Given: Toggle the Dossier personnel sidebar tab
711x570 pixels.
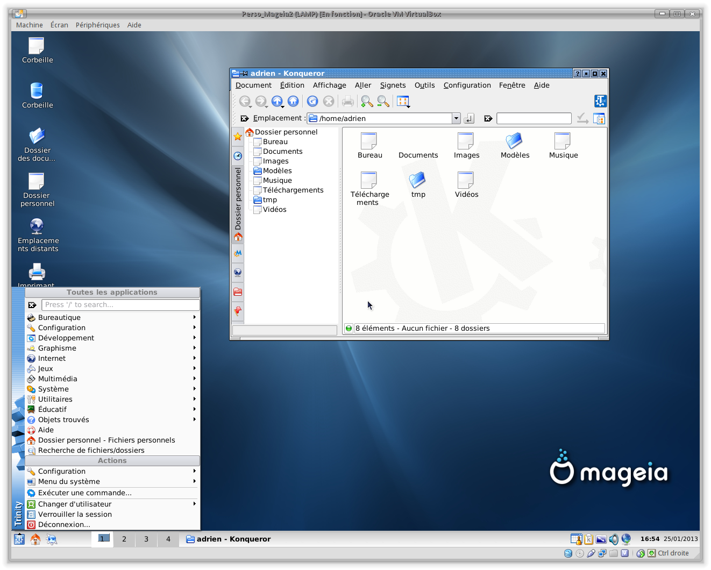Looking at the screenshot, I should tap(238, 204).
